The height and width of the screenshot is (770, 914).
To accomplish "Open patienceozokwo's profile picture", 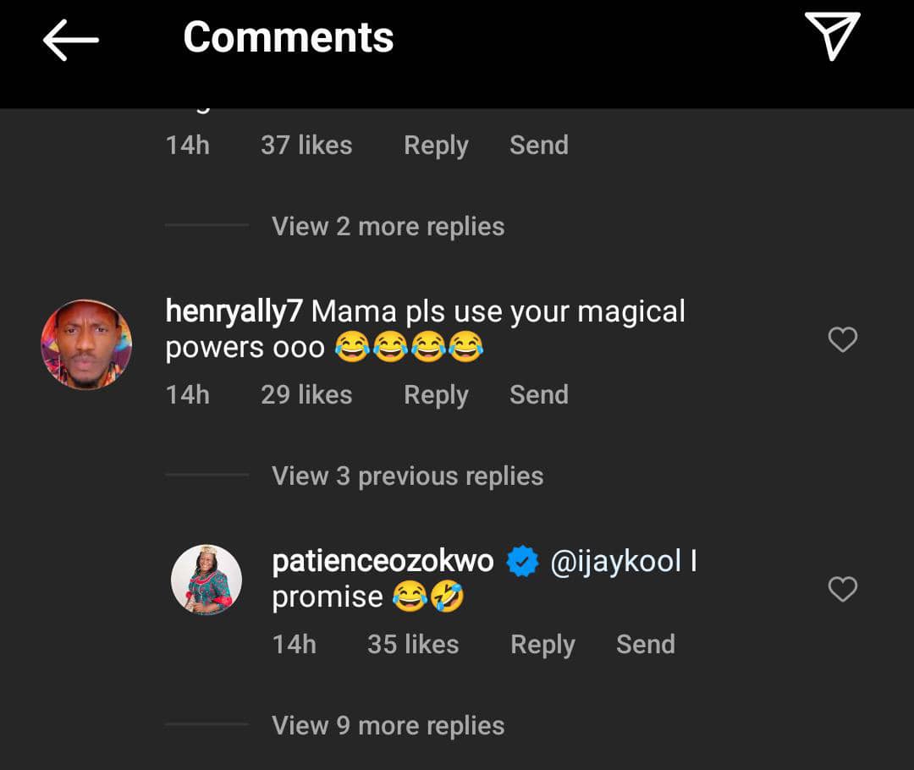I will (x=206, y=580).
